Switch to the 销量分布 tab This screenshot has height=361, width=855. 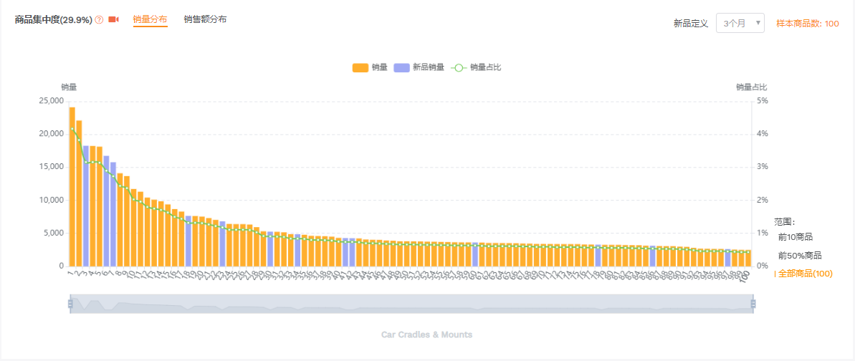tap(150, 19)
